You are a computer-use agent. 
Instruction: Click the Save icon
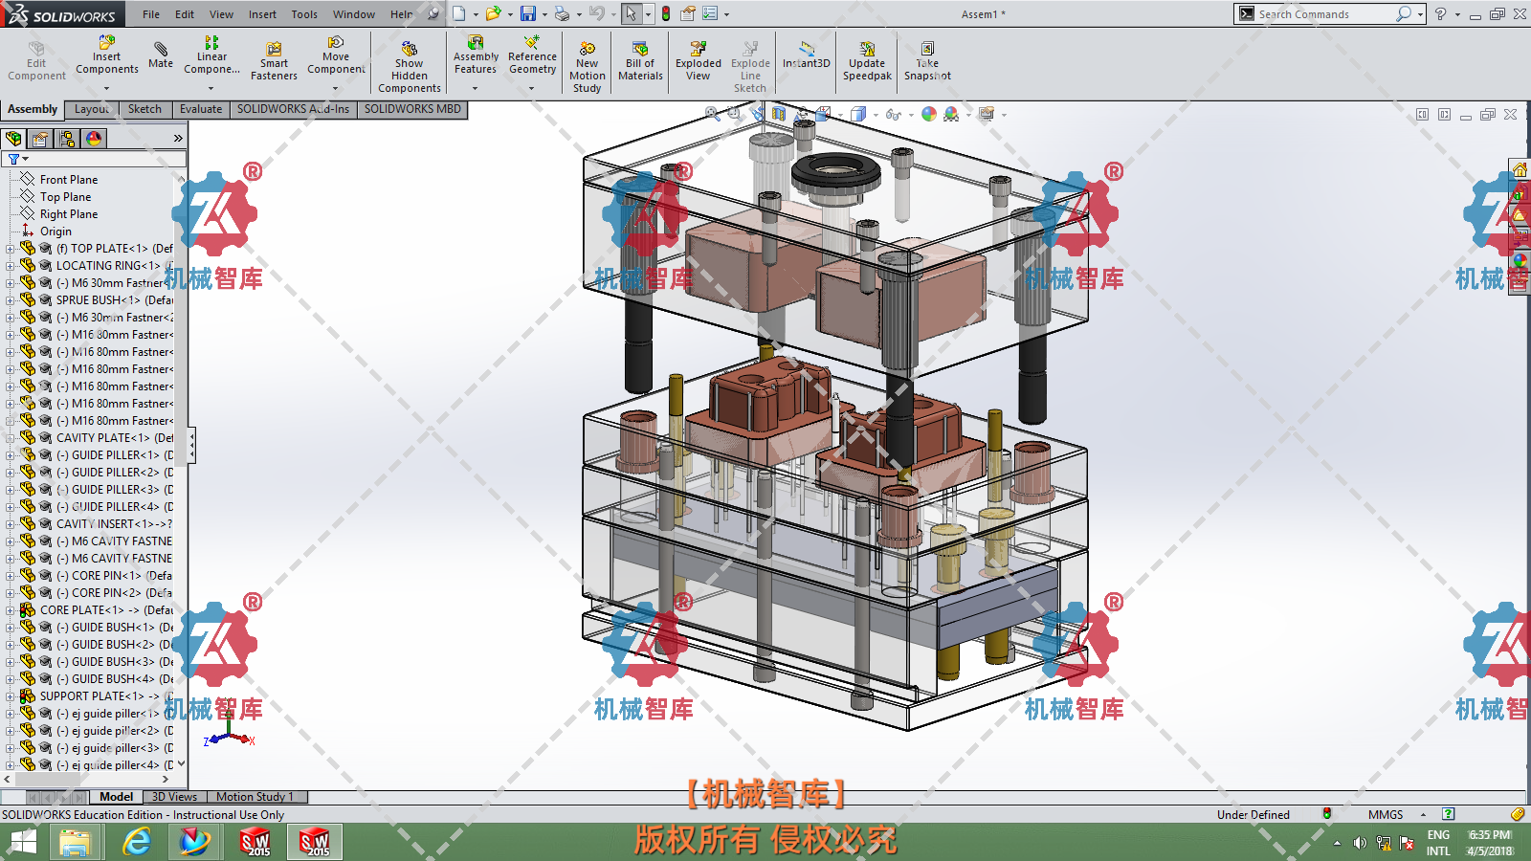coord(527,13)
